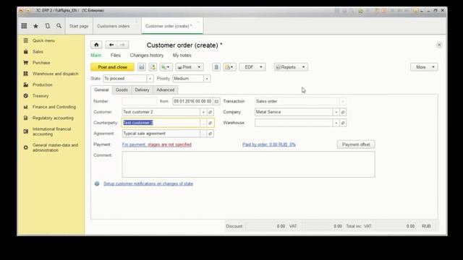Viewport: 463px width, 260px height.
Task: Open the Files section link
Action: point(116,56)
